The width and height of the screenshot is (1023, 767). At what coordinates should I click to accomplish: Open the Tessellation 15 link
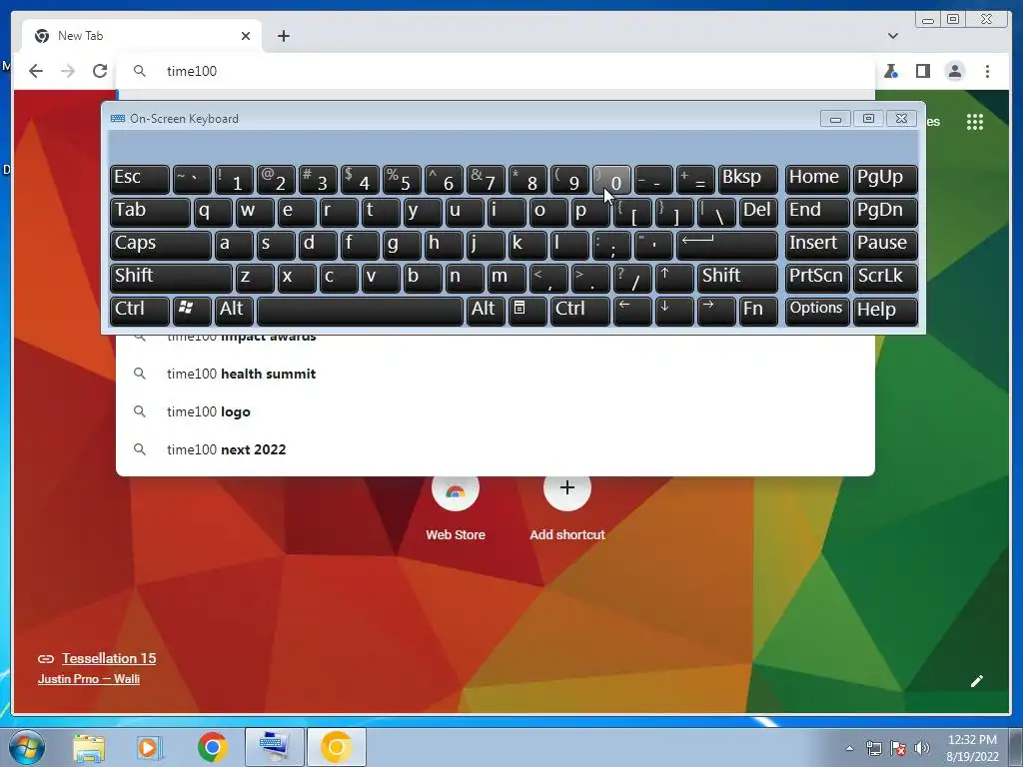pyautogui.click(x=109, y=658)
